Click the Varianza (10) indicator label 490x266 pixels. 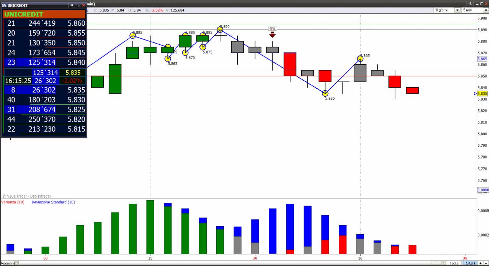tap(13, 202)
